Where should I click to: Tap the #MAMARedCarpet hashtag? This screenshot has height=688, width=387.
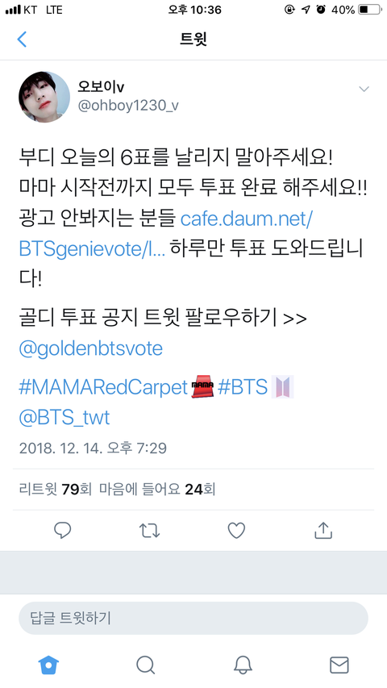point(103,387)
